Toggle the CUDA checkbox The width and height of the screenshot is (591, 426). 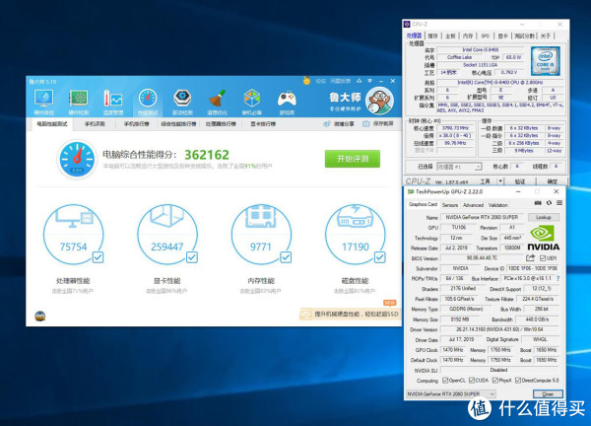pos(472,381)
